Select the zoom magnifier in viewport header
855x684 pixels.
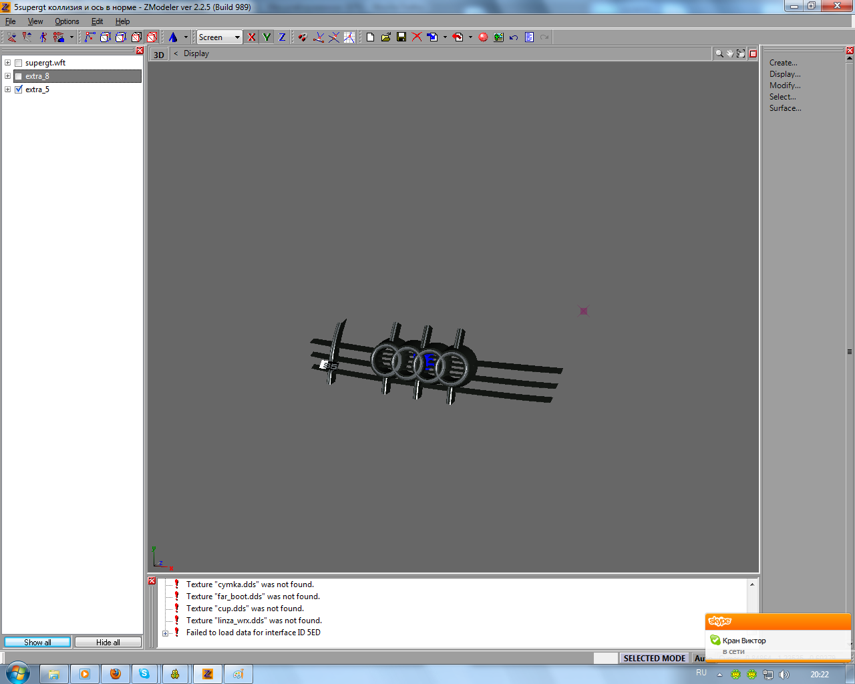tap(719, 53)
